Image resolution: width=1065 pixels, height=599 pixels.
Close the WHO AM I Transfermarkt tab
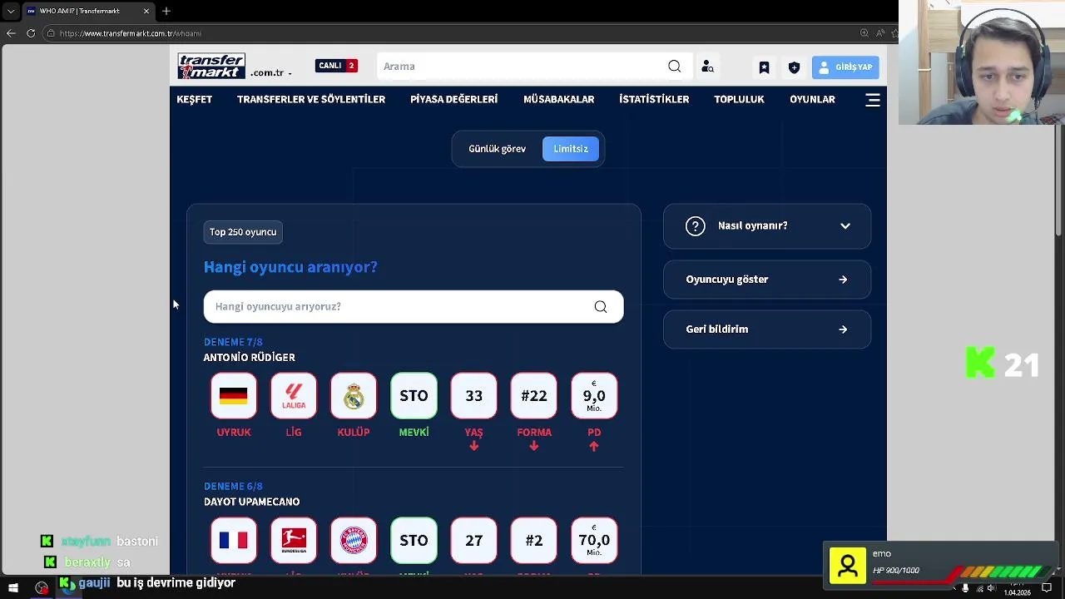146,11
